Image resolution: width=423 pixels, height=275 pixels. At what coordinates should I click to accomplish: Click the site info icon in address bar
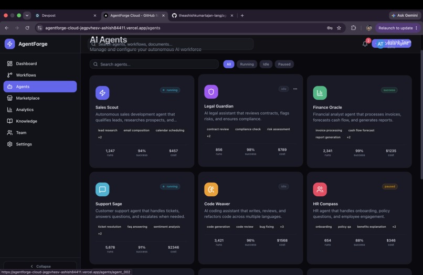[40, 28]
